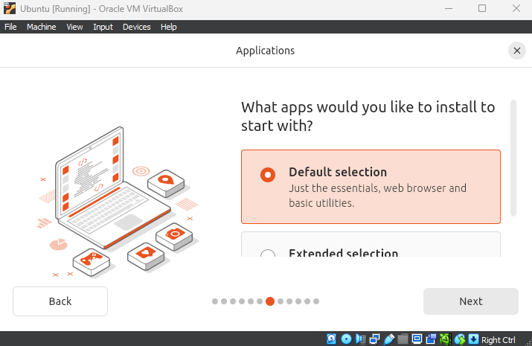This screenshot has height=346, width=532.
Task: Click the green CPU status icon
Action: click(x=446, y=339)
